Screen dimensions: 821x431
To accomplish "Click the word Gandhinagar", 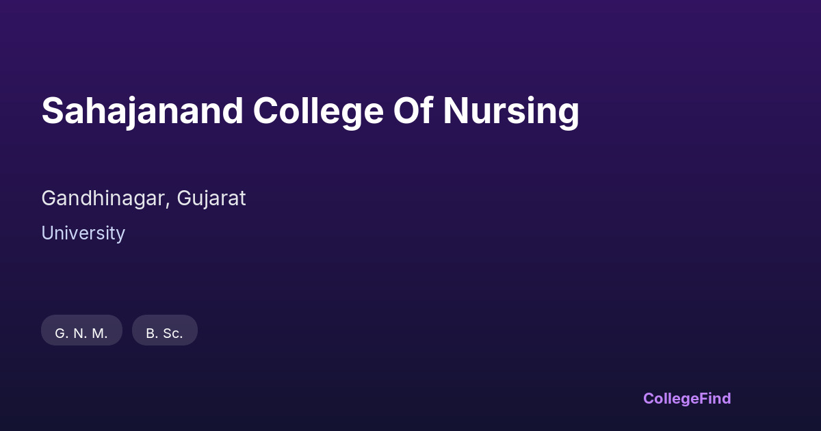I will 103,198.
